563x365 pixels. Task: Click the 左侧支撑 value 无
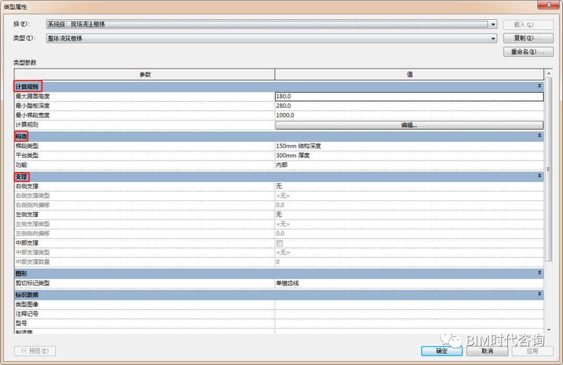click(x=409, y=214)
